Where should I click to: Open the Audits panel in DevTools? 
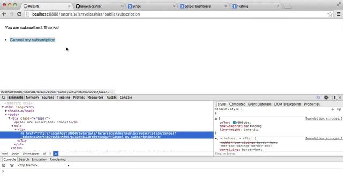click(111, 98)
